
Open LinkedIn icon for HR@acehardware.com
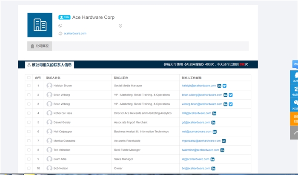pos(214,113)
